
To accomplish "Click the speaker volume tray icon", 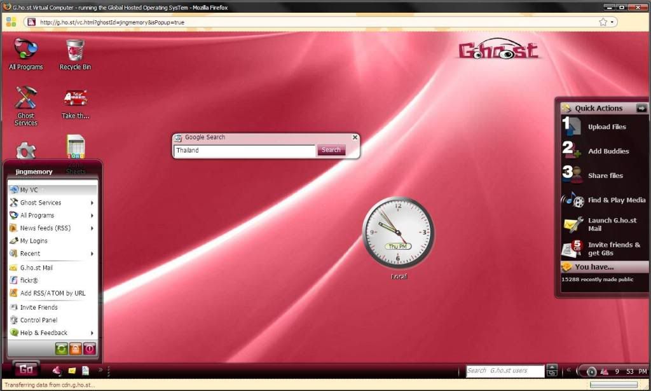I will click(x=591, y=371).
